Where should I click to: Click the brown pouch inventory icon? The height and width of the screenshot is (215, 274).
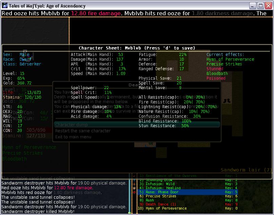pyautogui.click(x=134, y=184)
